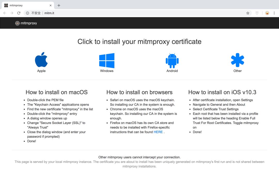Screen dimensions: 279x174
Task: Click the Apple label link
Action: point(41,71)
